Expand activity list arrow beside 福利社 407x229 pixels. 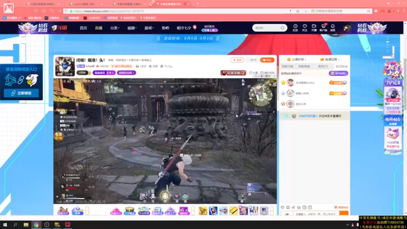(193, 211)
